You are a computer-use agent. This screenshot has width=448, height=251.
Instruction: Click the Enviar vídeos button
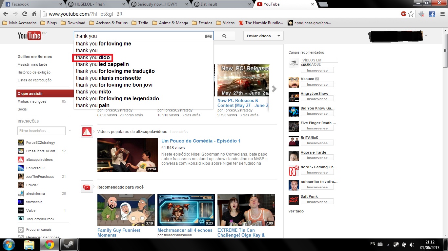point(259,36)
